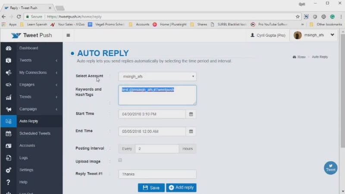Click the Save button
The image size is (345, 194).
(x=151, y=188)
